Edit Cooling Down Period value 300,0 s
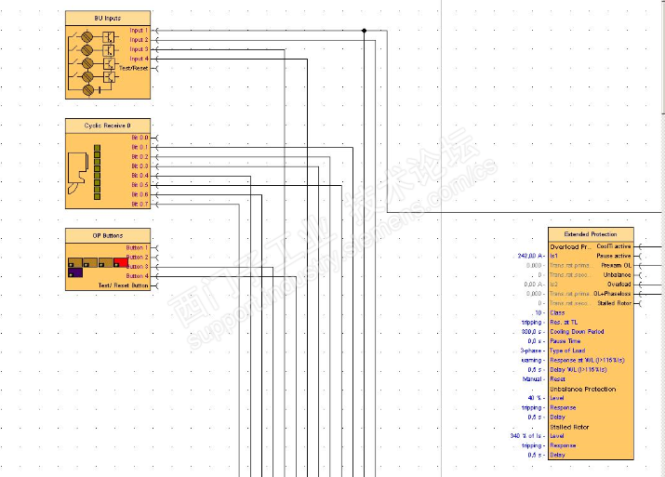This screenshot has width=665, height=477. point(532,332)
